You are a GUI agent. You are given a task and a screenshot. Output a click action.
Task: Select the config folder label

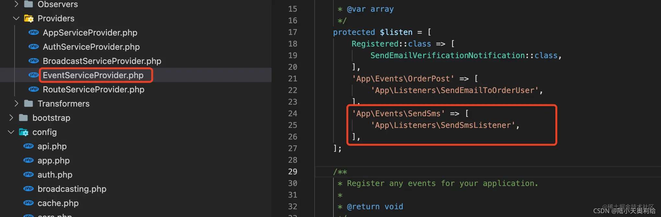[44, 132]
